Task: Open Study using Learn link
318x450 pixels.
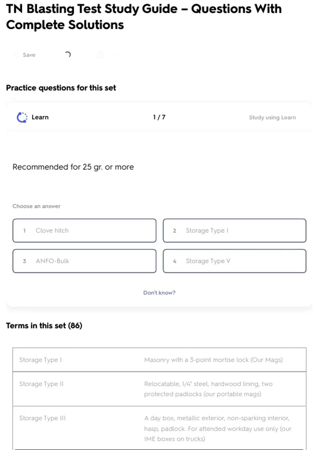Action: coord(272,117)
